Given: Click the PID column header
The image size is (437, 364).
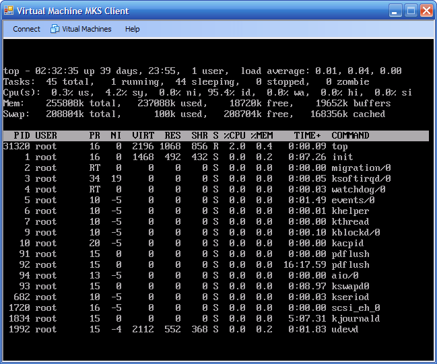Looking at the screenshot, I should [21, 135].
